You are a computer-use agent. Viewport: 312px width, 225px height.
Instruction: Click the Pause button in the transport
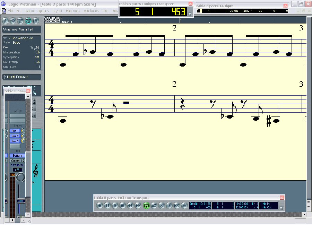tap(107, 206)
